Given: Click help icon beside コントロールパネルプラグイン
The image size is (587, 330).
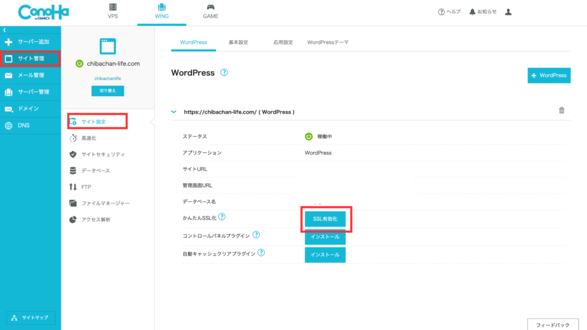Looking at the screenshot, I should [x=256, y=235].
